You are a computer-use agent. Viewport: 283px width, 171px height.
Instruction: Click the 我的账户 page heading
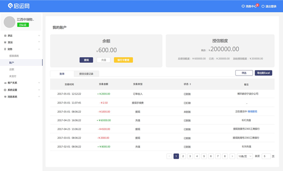pyautogui.click(x=59, y=27)
